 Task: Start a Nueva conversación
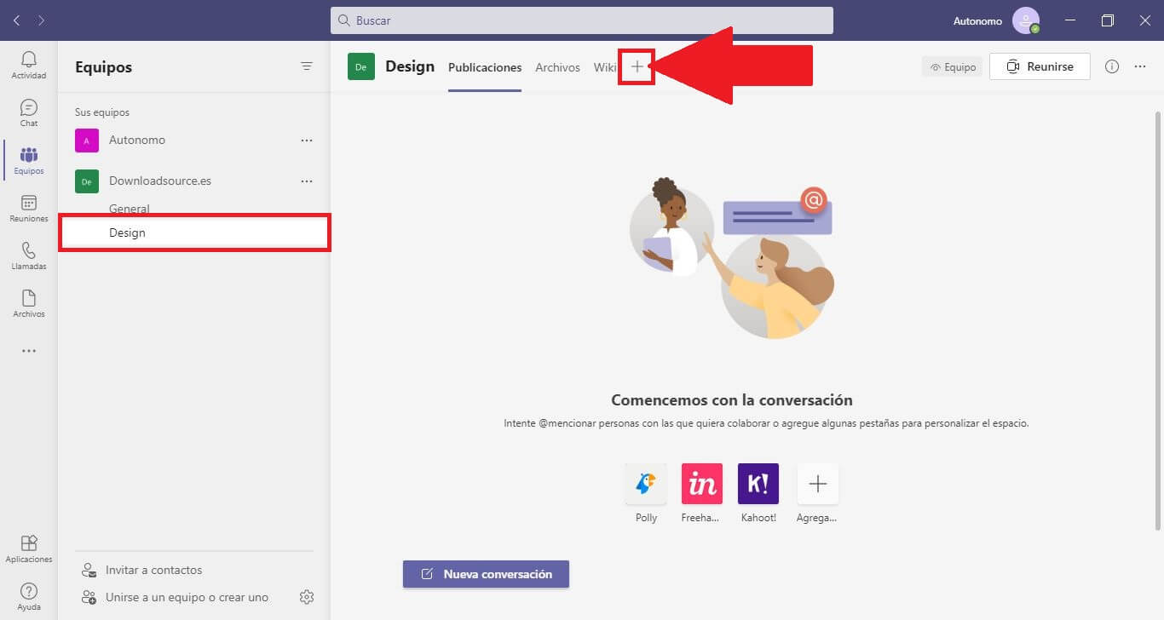coord(486,574)
